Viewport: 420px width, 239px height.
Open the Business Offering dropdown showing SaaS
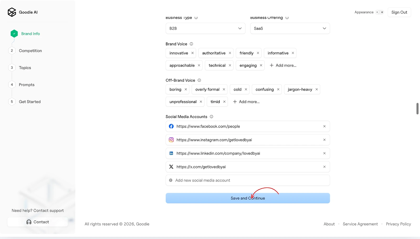[290, 28]
